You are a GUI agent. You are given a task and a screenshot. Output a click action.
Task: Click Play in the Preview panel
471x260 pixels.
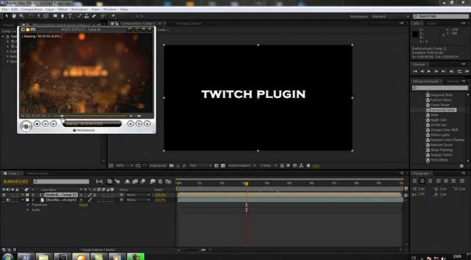pos(429,72)
